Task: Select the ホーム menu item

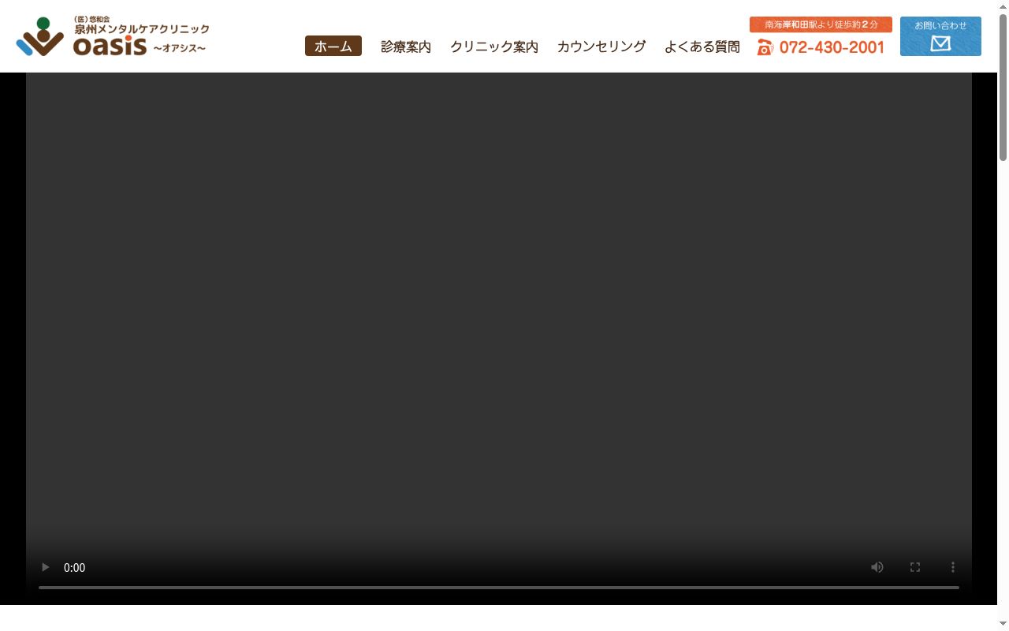Action: click(x=333, y=47)
